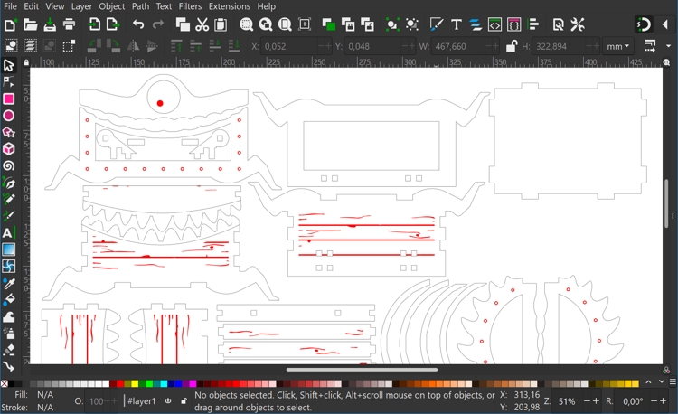Select the Rectangle tool

(9, 99)
